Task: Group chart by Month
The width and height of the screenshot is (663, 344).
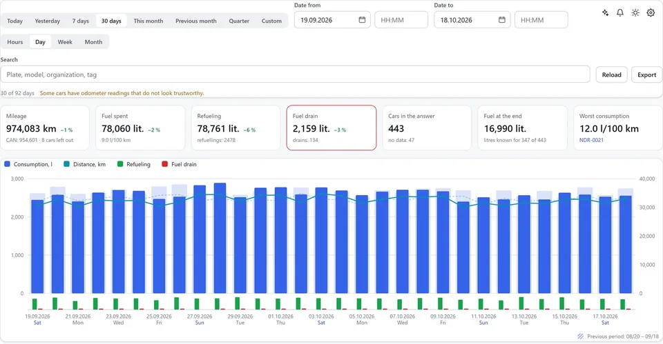Action: [x=93, y=42]
